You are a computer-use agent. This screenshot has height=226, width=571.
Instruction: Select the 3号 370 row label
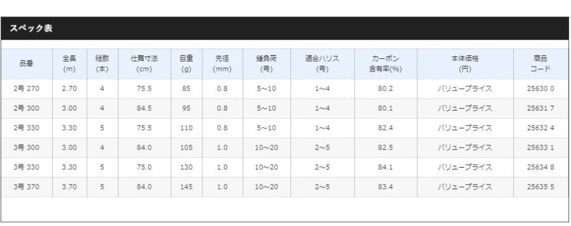pyautogui.click(x=27, y=187)
